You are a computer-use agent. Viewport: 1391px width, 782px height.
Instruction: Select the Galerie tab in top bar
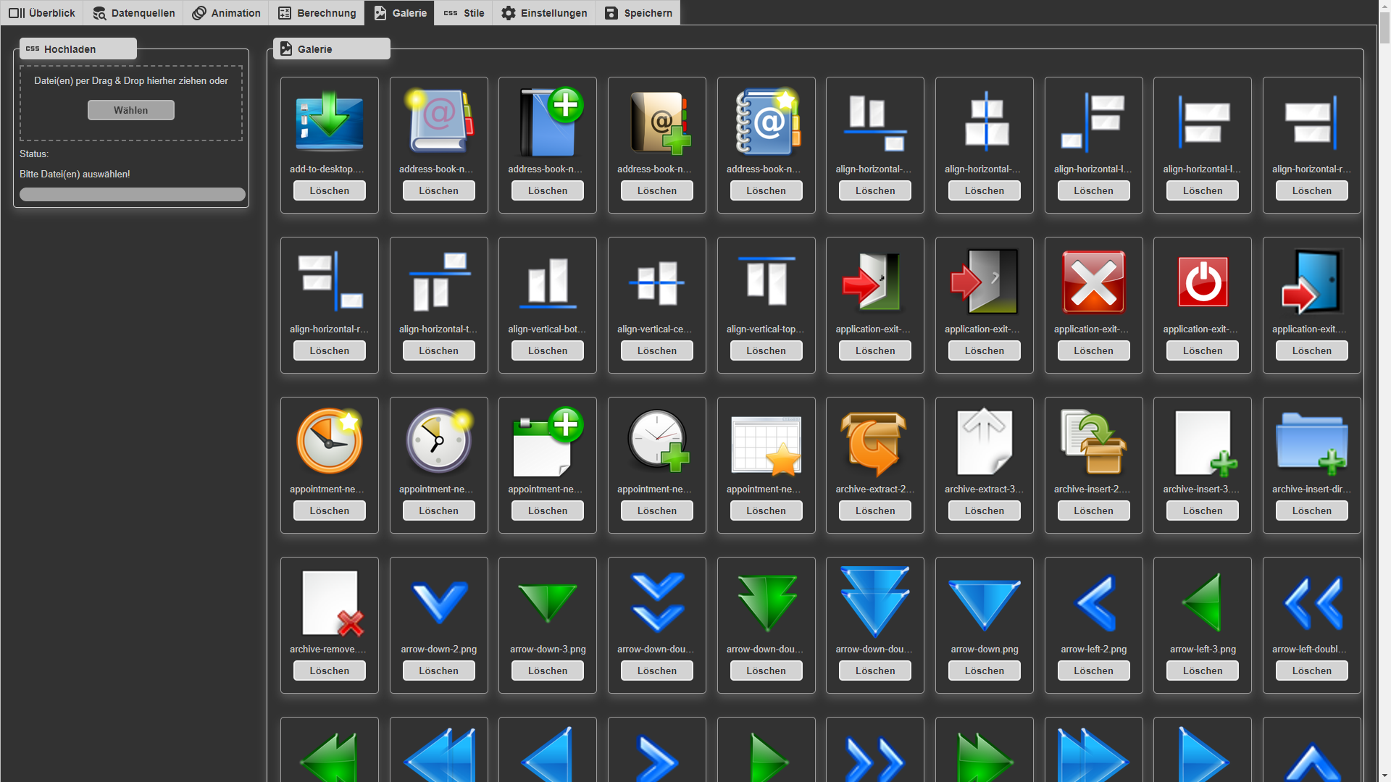[x=400, y=13]
